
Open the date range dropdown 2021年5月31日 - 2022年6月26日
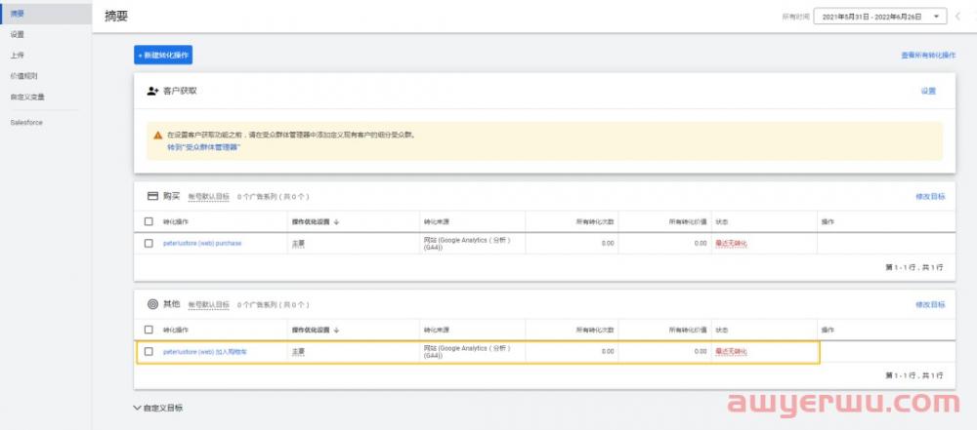880,17
